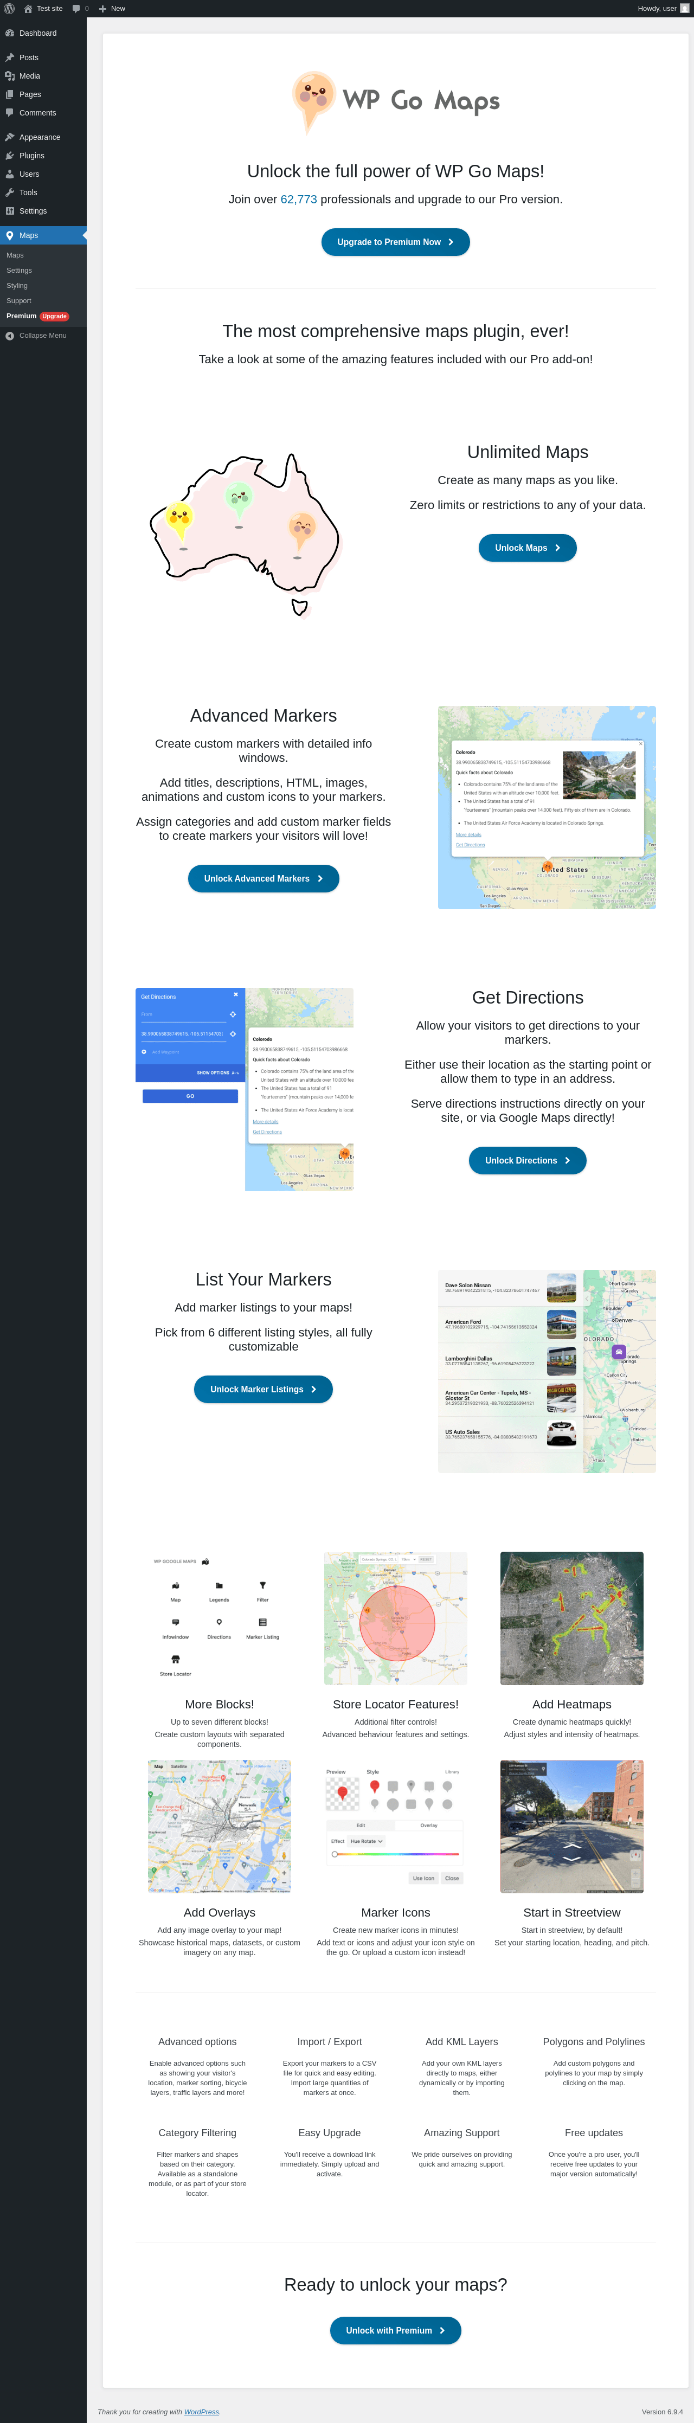Click the More Blocks preview image
This screenshot has height=2423, width=694.
pyautogui.click(x=219, y=1618)
